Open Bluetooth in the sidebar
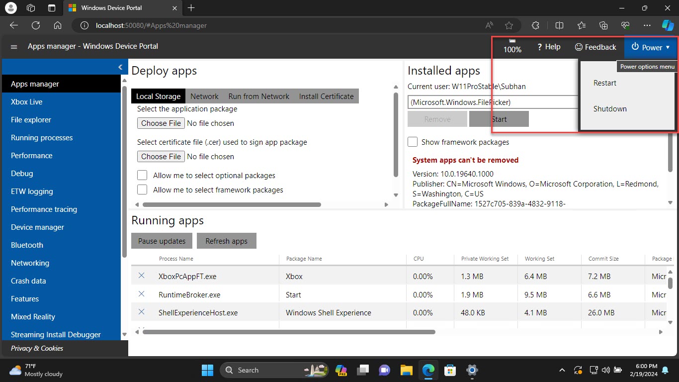679x382 pixels. [62, 245]
